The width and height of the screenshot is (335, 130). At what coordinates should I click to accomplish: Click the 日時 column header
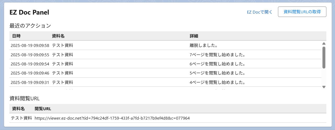click(16, 36)
